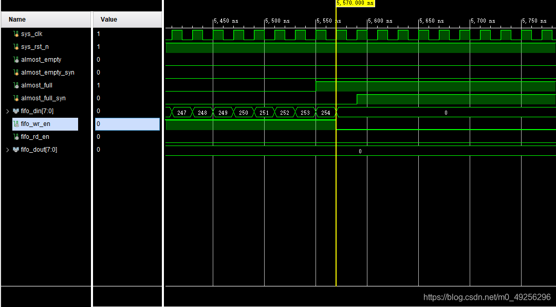Click the almost_full signal icon
556x307 pixels.
tap(16, 85)
